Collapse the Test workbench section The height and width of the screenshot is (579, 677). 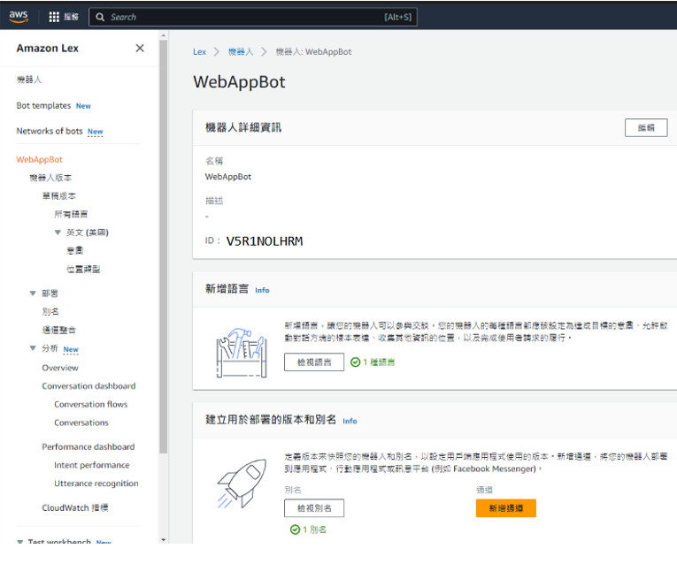coord(19,542)
